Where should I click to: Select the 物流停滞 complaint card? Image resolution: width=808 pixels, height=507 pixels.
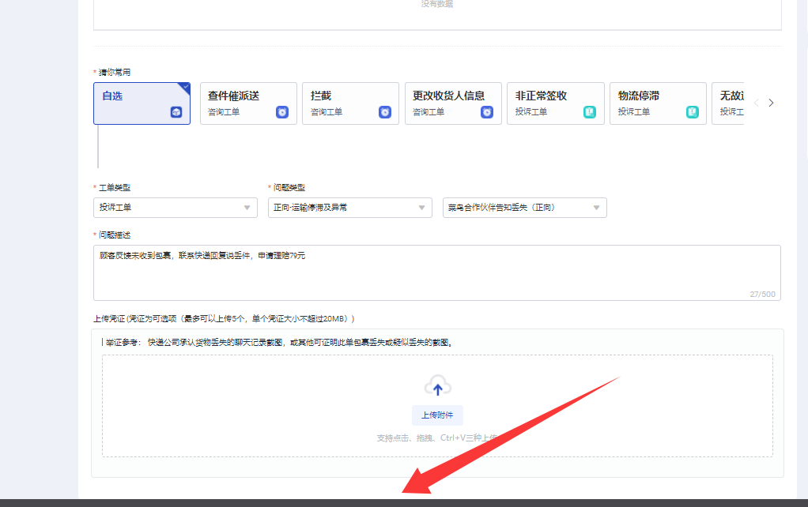pos(658,103)
